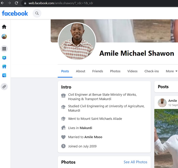Image resolution: width=178 pixels, height=168 pixels.
Task: Click graduation cap icon beside Mount Saint Michaels
Action: click(x=63, y=119)
